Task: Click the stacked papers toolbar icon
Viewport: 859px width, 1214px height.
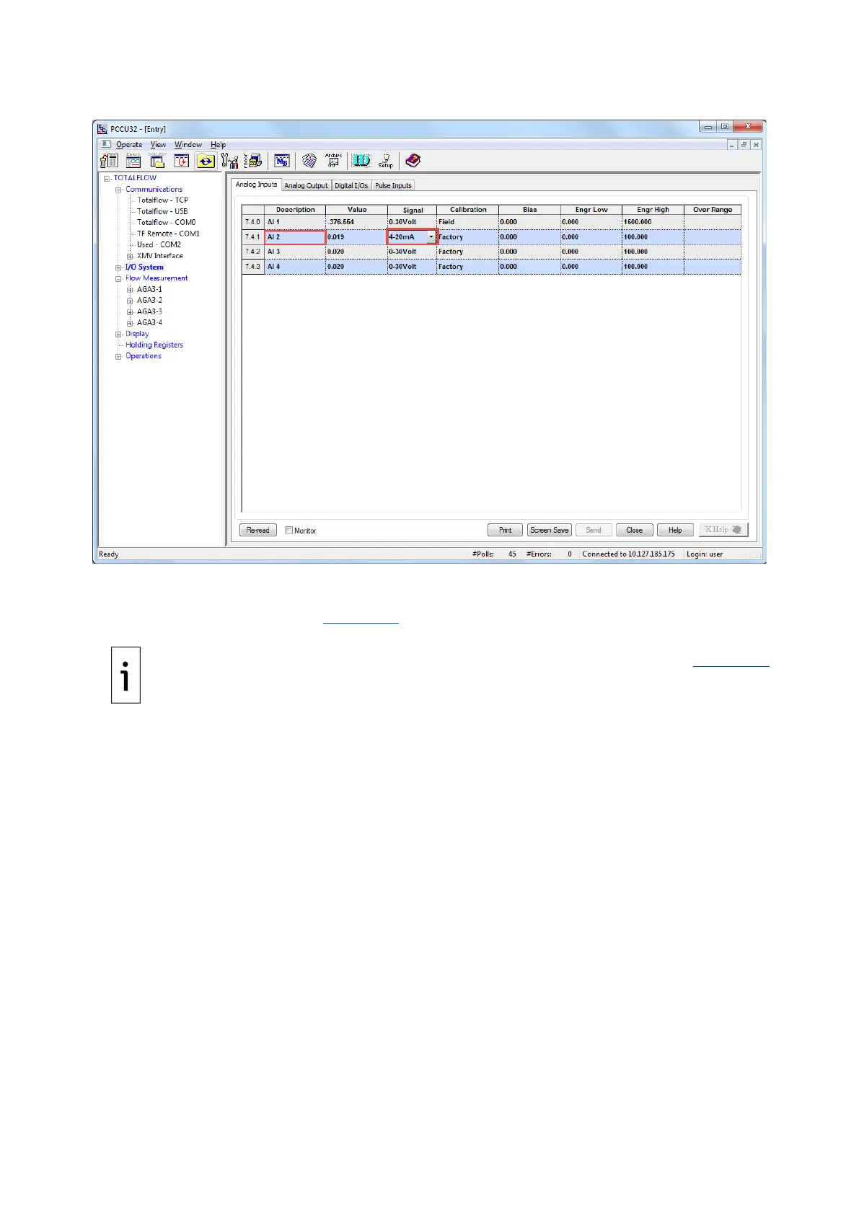Action: click(309, 161)
